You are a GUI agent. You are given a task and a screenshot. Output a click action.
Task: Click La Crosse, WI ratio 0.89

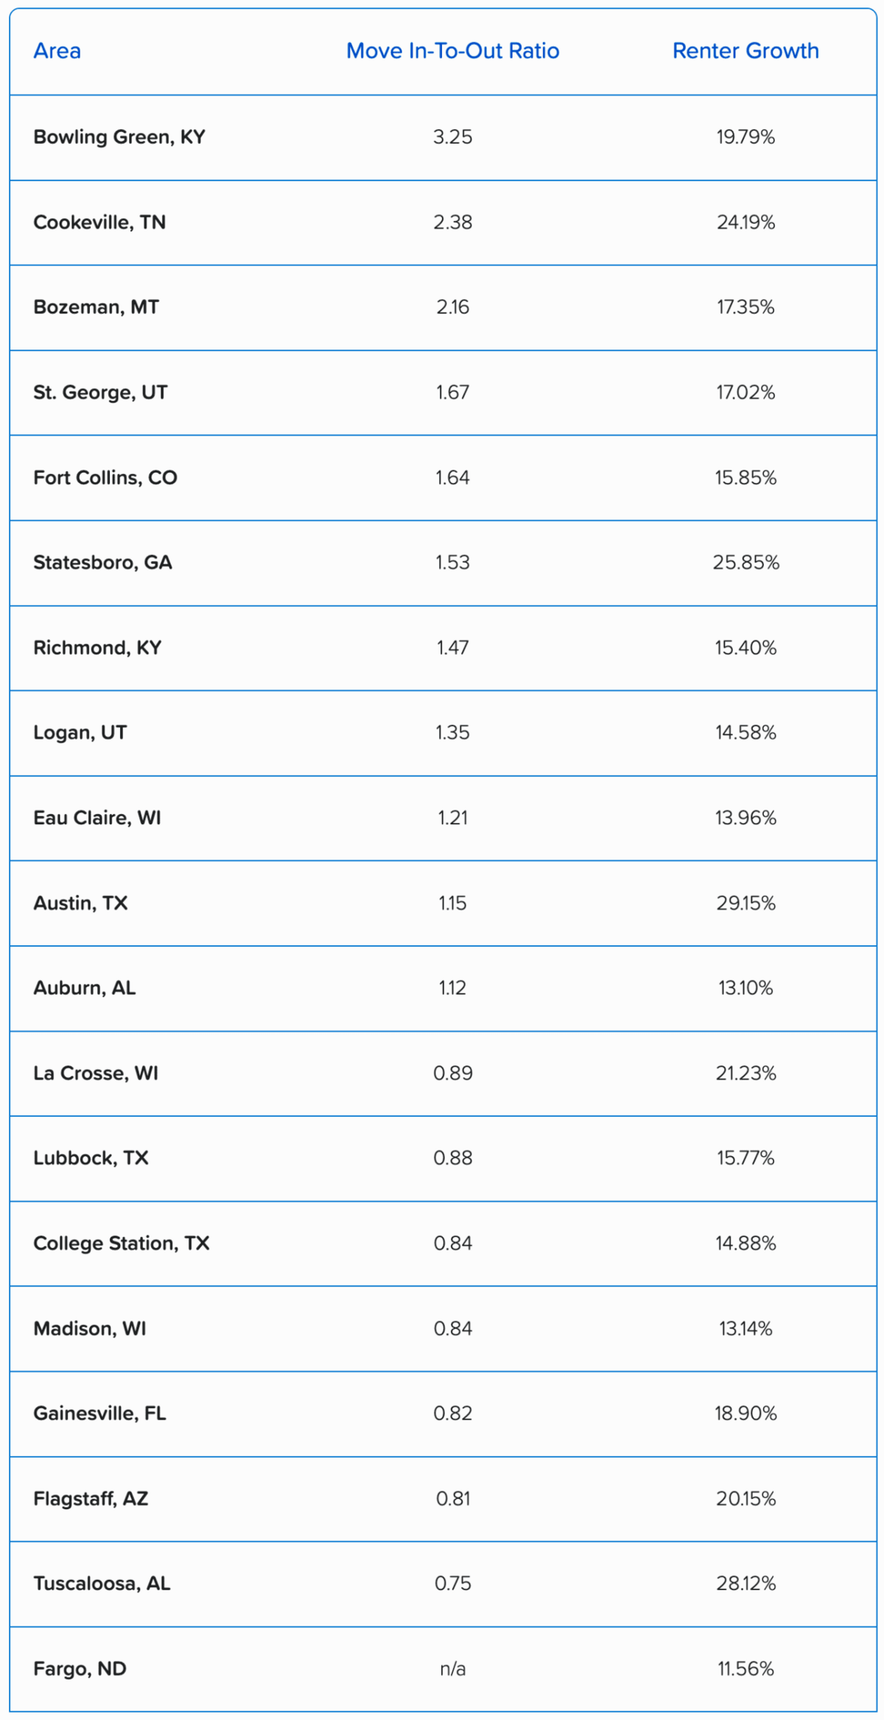pyautogui.click(x=452, y=1073)
